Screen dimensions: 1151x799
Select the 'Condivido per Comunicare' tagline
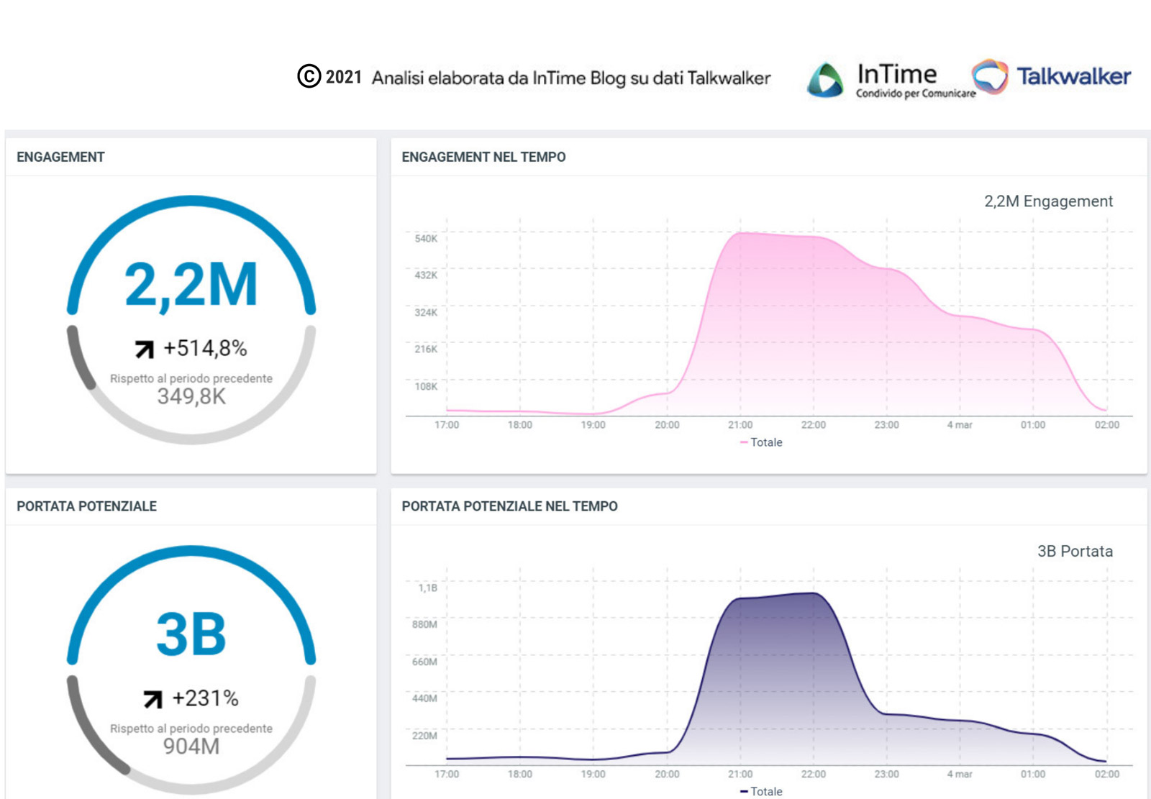click(916, 93)
